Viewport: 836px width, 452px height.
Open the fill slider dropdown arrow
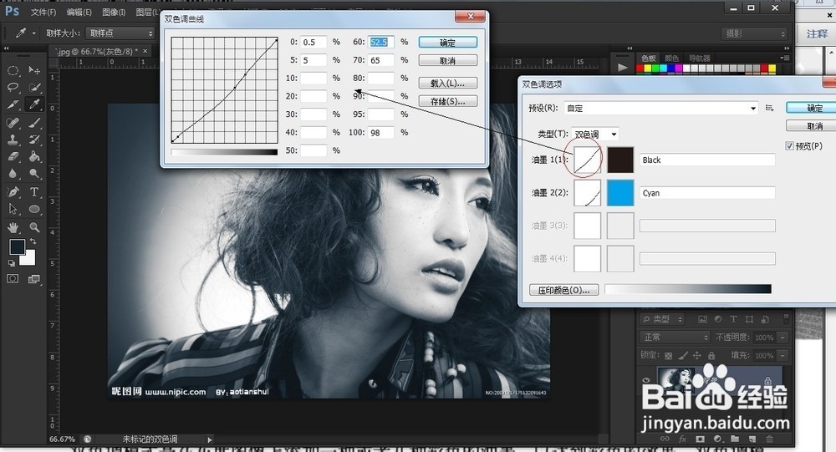pos(782,356)
